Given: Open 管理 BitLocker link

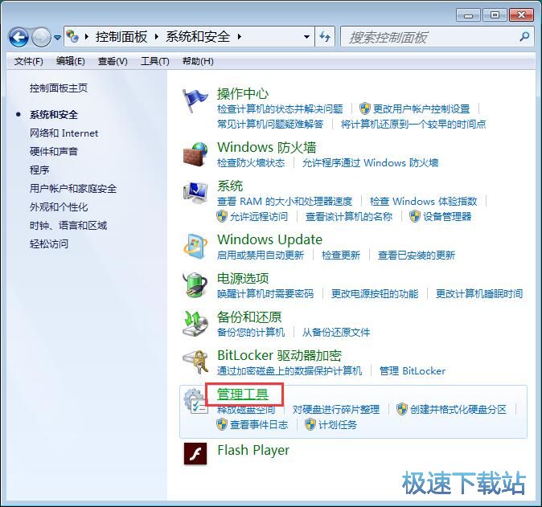Looking at the screenshot, I should (x=413, y=371).
